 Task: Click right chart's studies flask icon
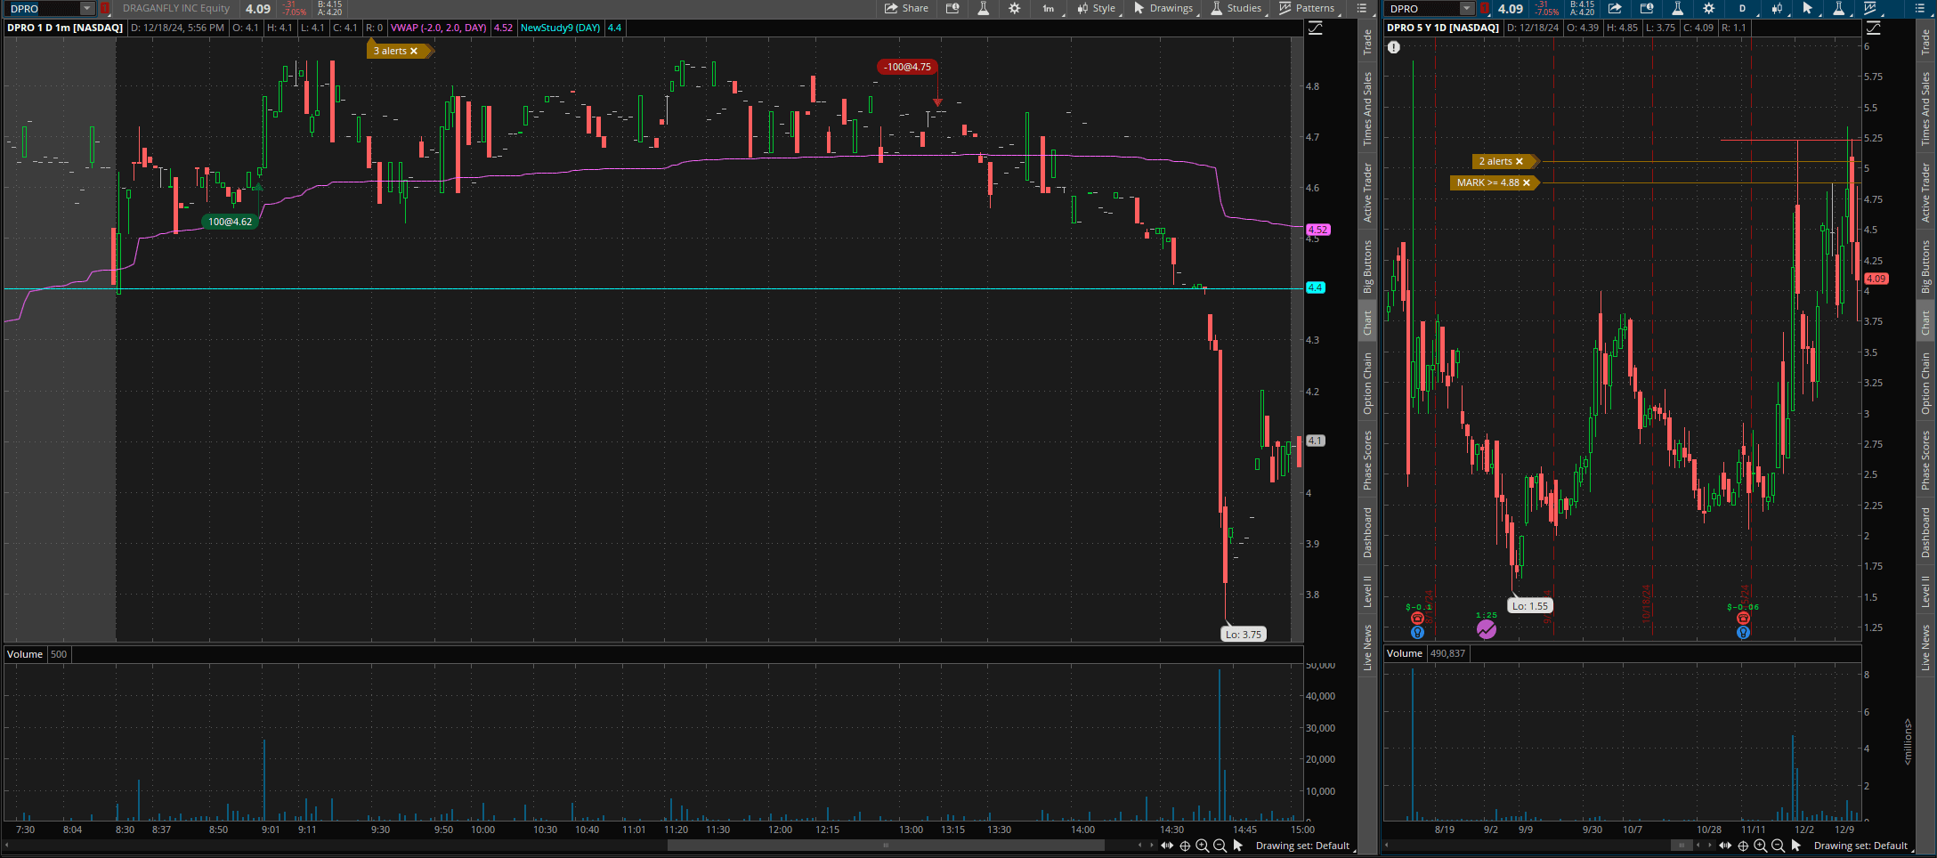pos(1839,8)
